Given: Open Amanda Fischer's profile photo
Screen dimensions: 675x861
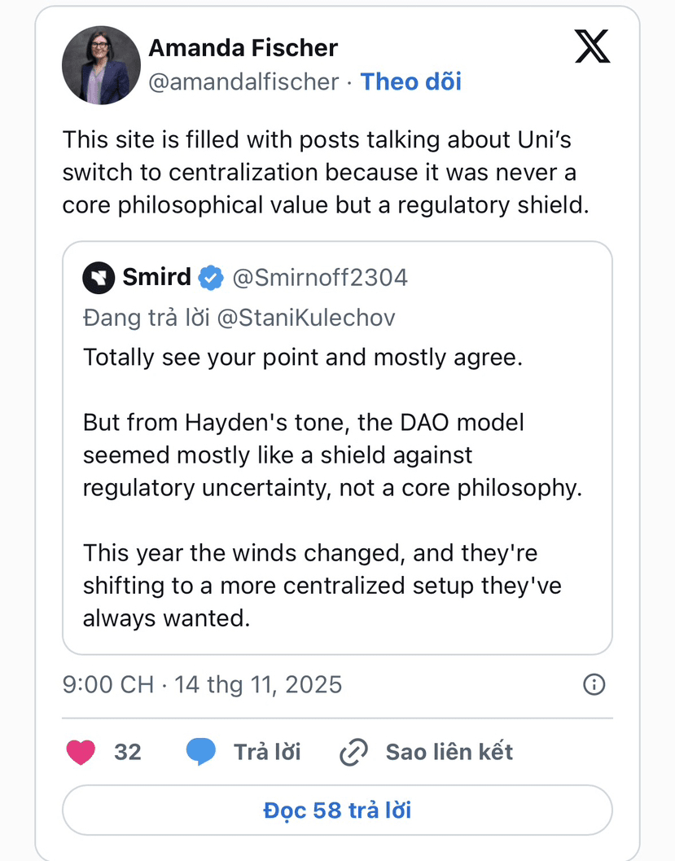Looking at the screenshot, I should (x=102, y=65).
